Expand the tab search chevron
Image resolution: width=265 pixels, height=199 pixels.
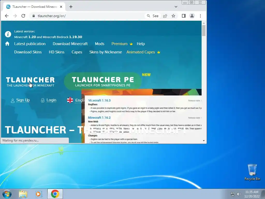click(176, 7)
